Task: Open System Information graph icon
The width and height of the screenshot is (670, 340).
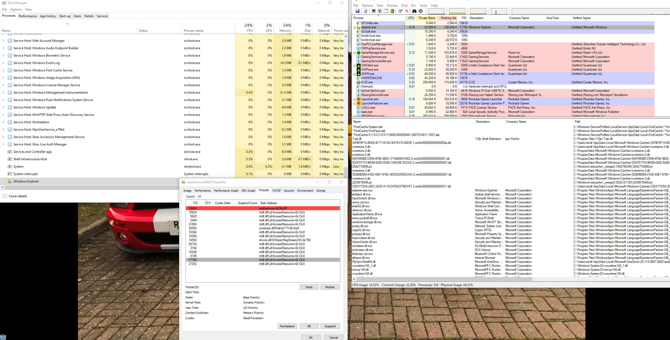Action: point(373,11)
